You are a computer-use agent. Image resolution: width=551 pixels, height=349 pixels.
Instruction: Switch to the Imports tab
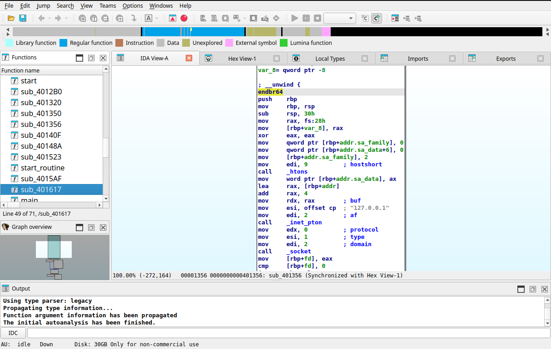coord(418,58)
